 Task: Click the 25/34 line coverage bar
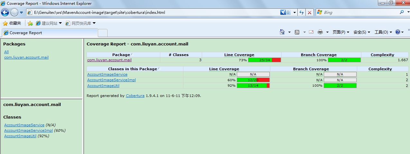point(265,60)
